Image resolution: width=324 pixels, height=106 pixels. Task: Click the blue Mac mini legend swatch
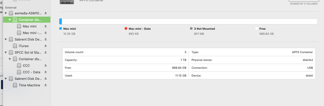[61, 29]
